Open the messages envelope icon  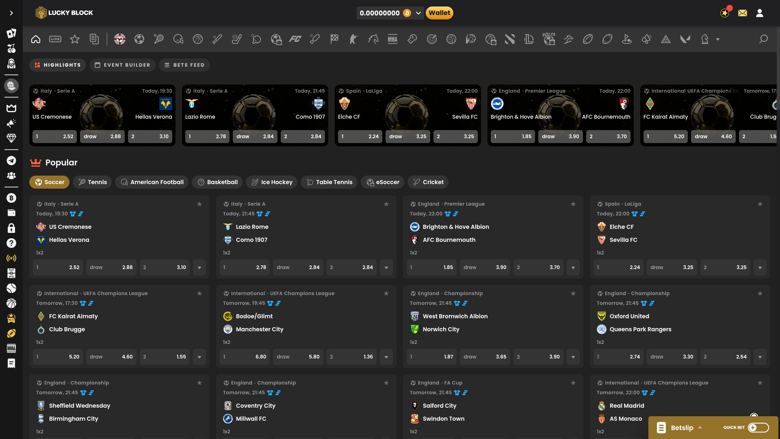[x=743, y=13]
